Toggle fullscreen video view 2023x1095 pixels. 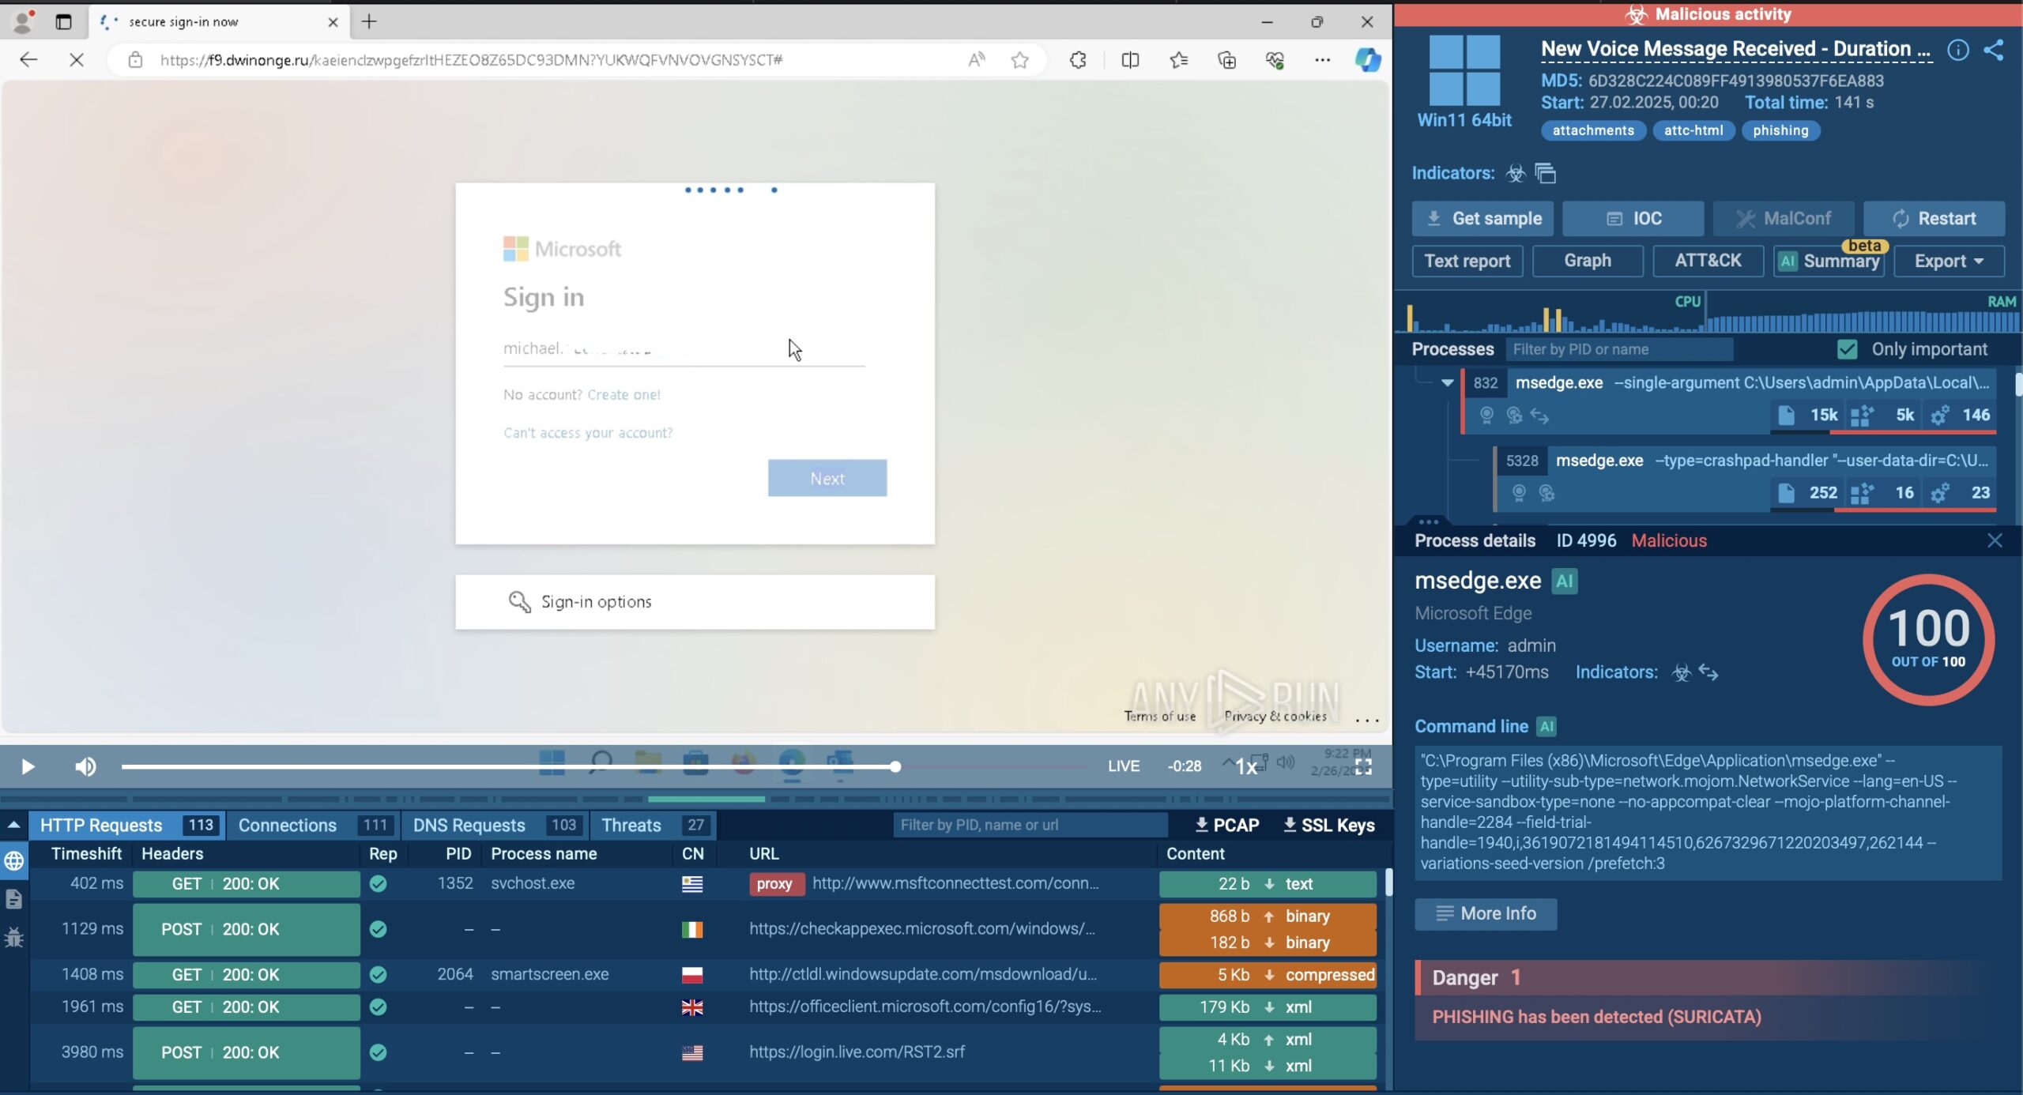1363,766
